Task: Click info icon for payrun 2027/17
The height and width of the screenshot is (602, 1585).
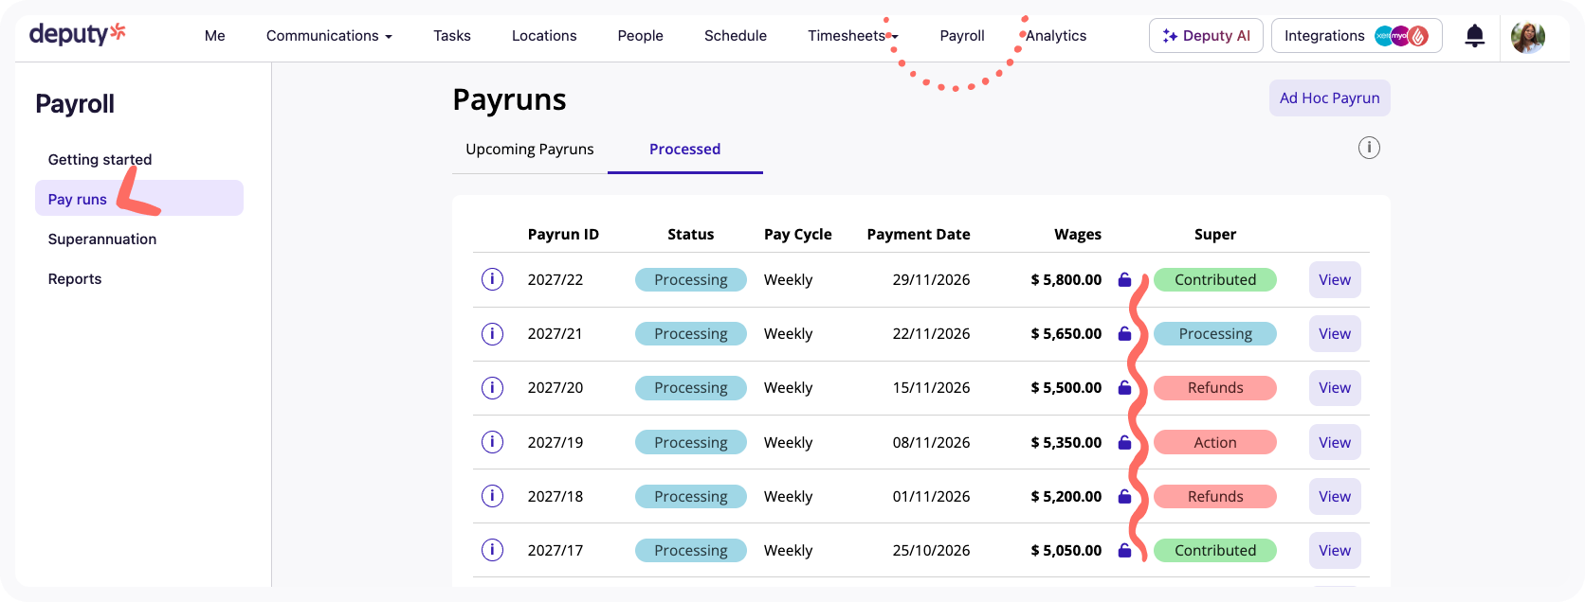Action: click(x=492, y=550)
